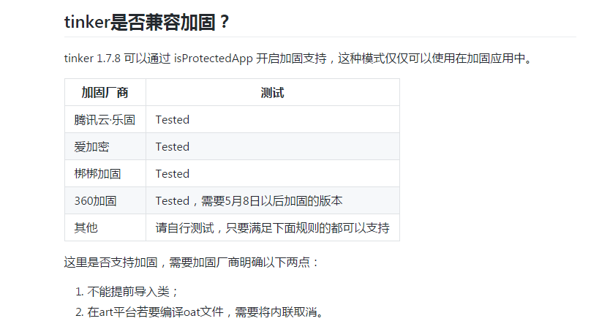The image size is (599, 332).
Task: Select the "爱加密" row cell
Action: click(x=105, y=147)
